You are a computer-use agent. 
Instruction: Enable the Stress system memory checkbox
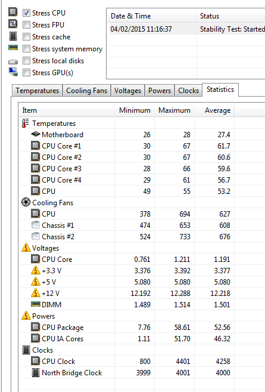[26, 49]
